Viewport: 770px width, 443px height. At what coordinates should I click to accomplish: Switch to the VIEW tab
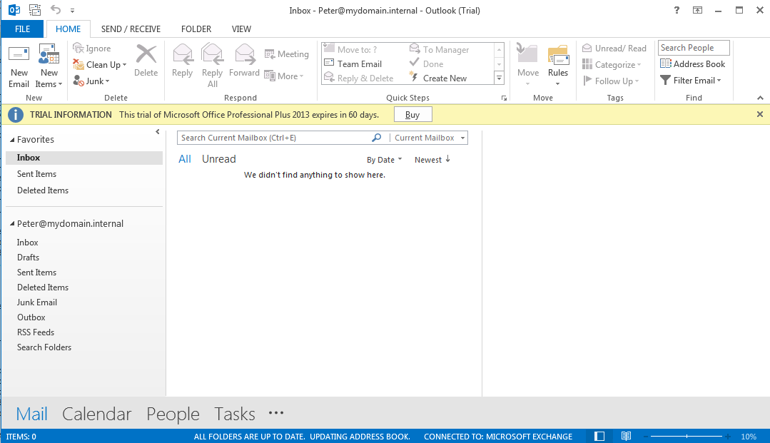tap(241, 29)
